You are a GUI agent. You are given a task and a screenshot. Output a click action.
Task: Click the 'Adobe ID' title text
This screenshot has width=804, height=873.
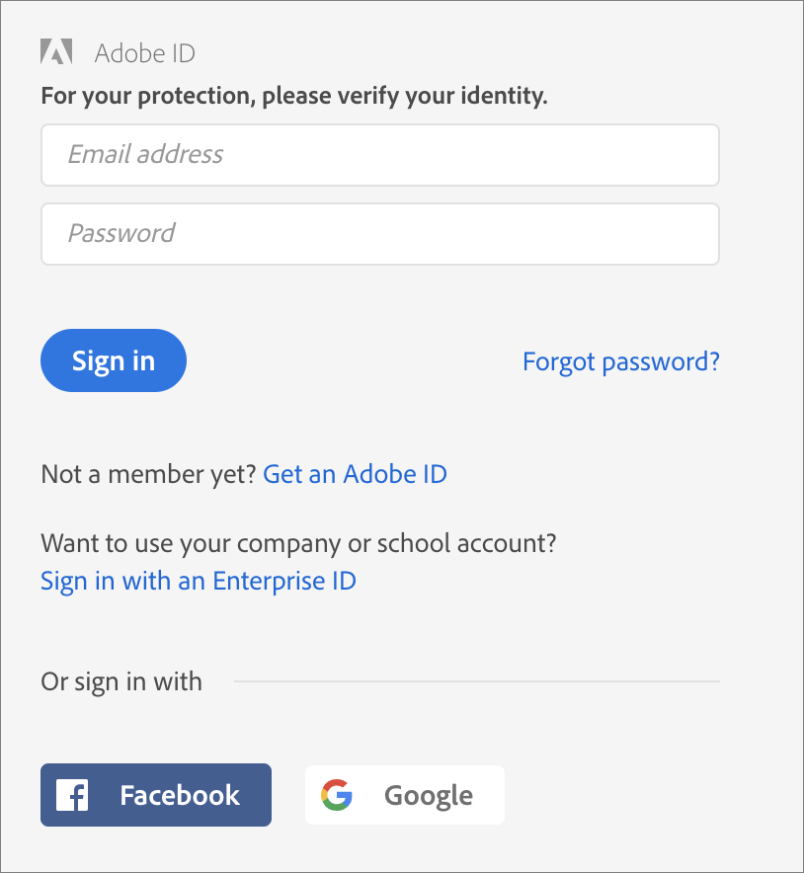[144, 53]
